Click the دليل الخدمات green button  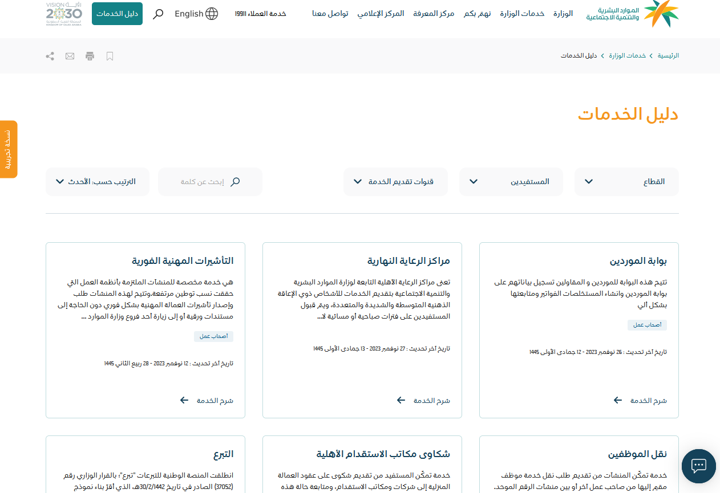(x=117, y=14)
